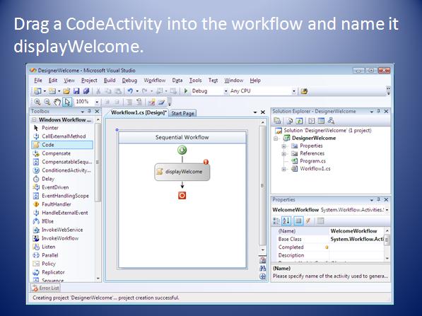Click the red end node of the workflow

182,195
